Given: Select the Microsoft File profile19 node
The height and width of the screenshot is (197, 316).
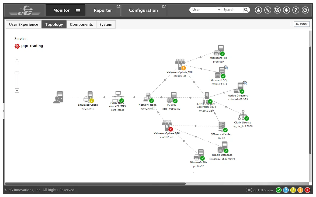Looking at the screenshot, I should tap(219, 50).
